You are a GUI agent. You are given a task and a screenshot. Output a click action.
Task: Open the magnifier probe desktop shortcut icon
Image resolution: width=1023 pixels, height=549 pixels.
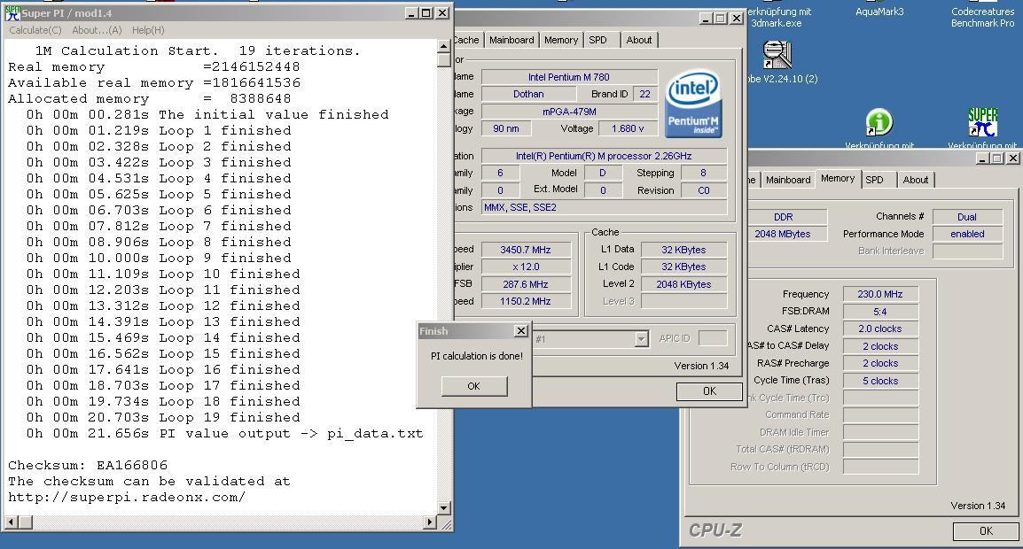click(x=777, y=55)
